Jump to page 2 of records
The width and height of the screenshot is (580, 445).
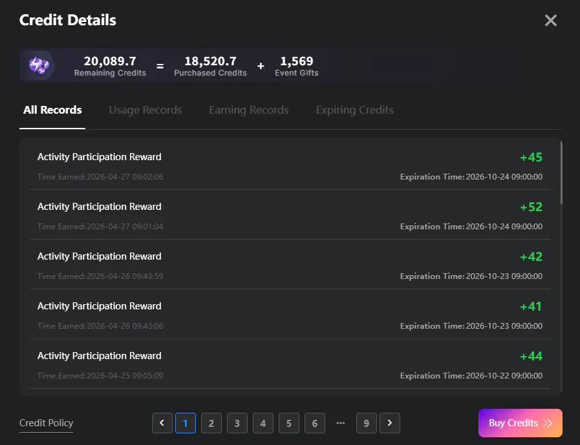pos(211,423)
